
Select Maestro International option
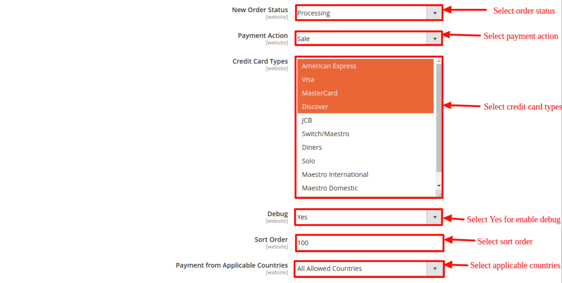335,174
